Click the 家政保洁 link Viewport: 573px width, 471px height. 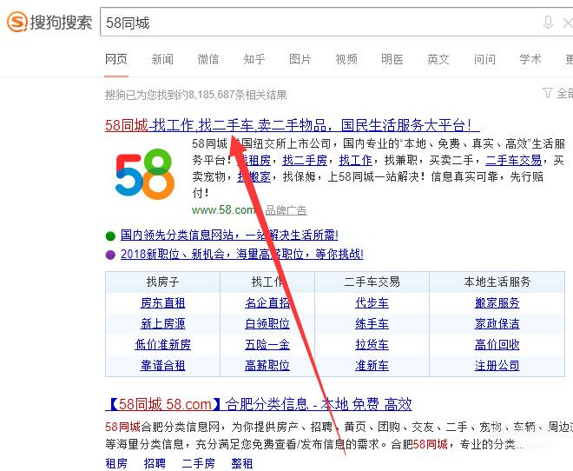point(497,323)
